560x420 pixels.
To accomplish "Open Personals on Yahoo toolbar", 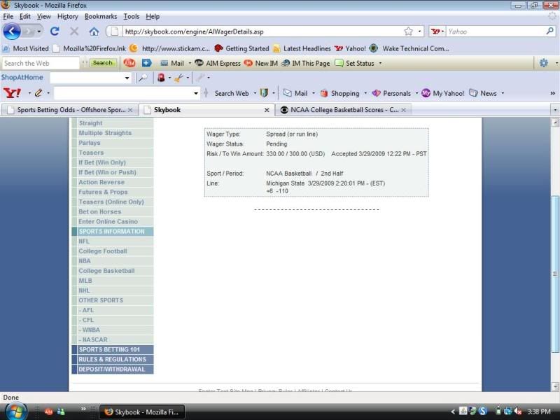I will pyautogui.click(x=391, y=93).
